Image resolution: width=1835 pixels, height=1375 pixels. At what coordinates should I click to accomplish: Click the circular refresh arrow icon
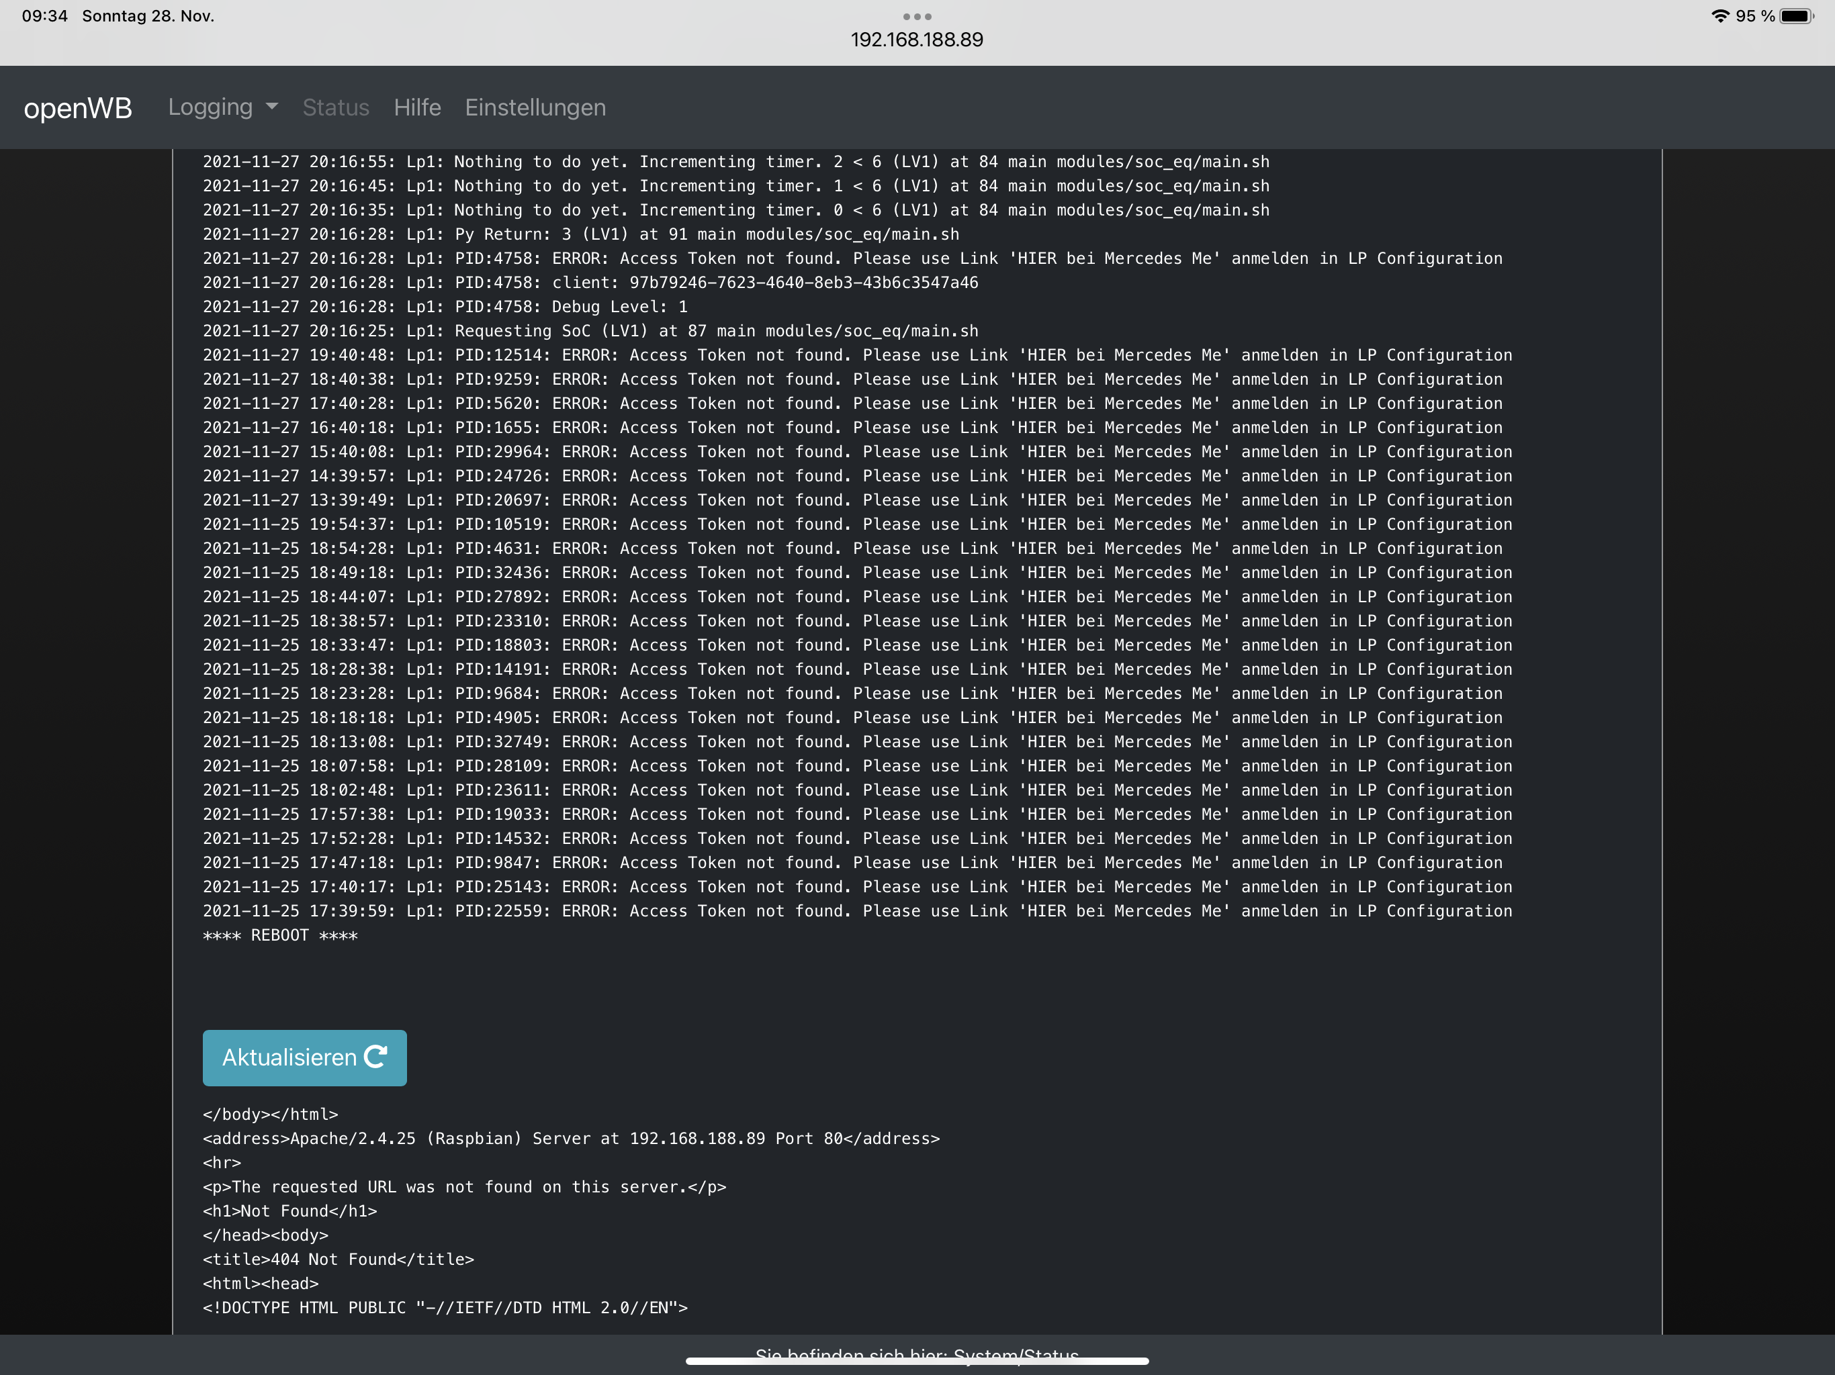(x=375, y=1057)
